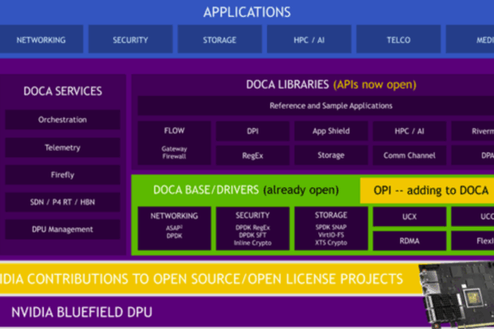Click the HPC / AI library box

pos(410,131)
